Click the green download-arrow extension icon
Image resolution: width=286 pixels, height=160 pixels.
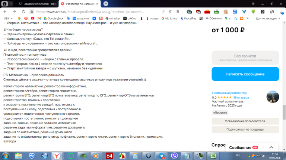tap(253, 12)
